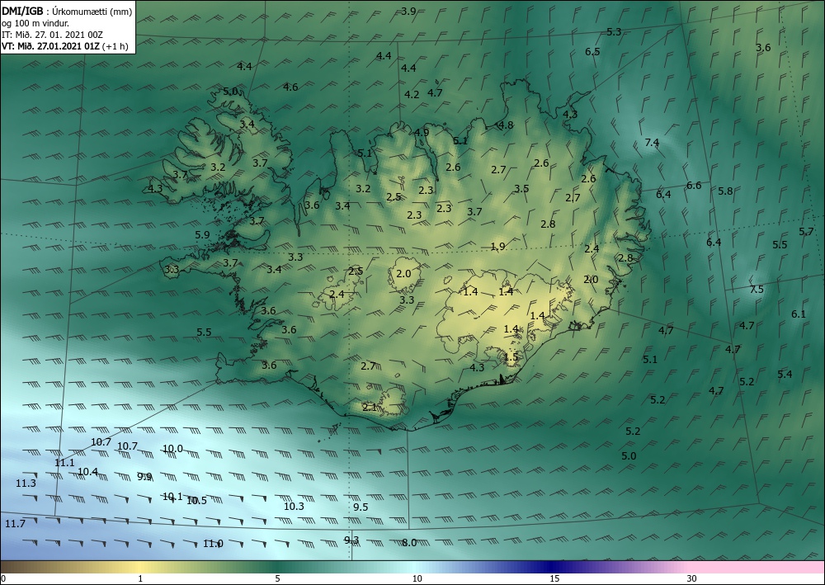Click the color scale tick label '5'
825x585 pixels.
[277, 578]
